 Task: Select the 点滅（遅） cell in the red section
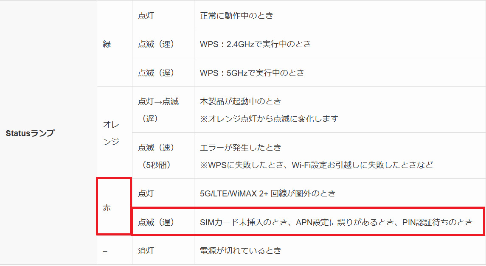(163, 222)
